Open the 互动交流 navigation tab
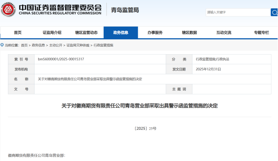278x161 pixels. [224, 33]
